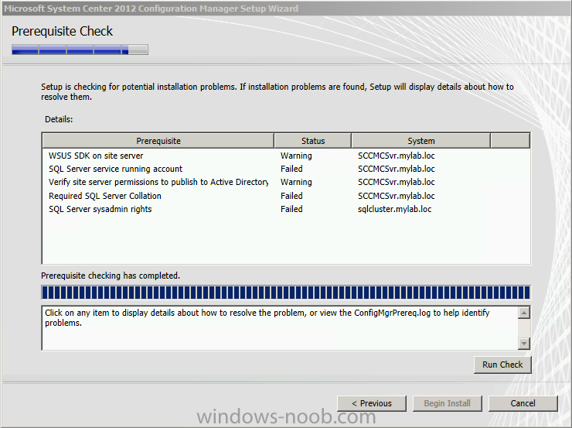The image size is (572, 428).
Task: Cancel the setup wizard
Action: [523, 403]
